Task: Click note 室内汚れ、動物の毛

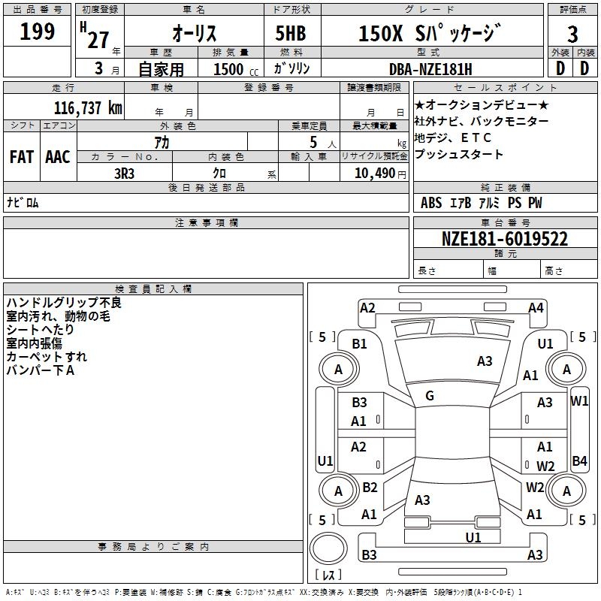Action: (58, 316)
